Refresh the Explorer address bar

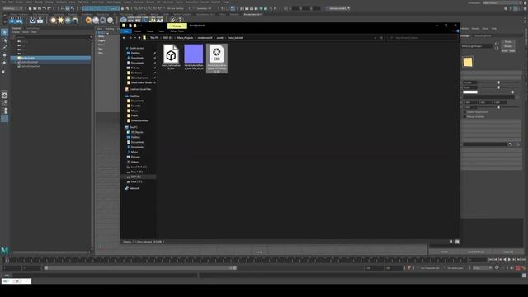point(381,38)
